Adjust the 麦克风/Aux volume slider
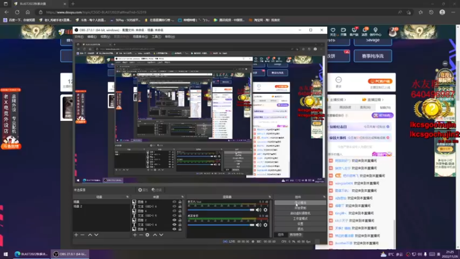460x259 pixels. click(x=221, y=210)
